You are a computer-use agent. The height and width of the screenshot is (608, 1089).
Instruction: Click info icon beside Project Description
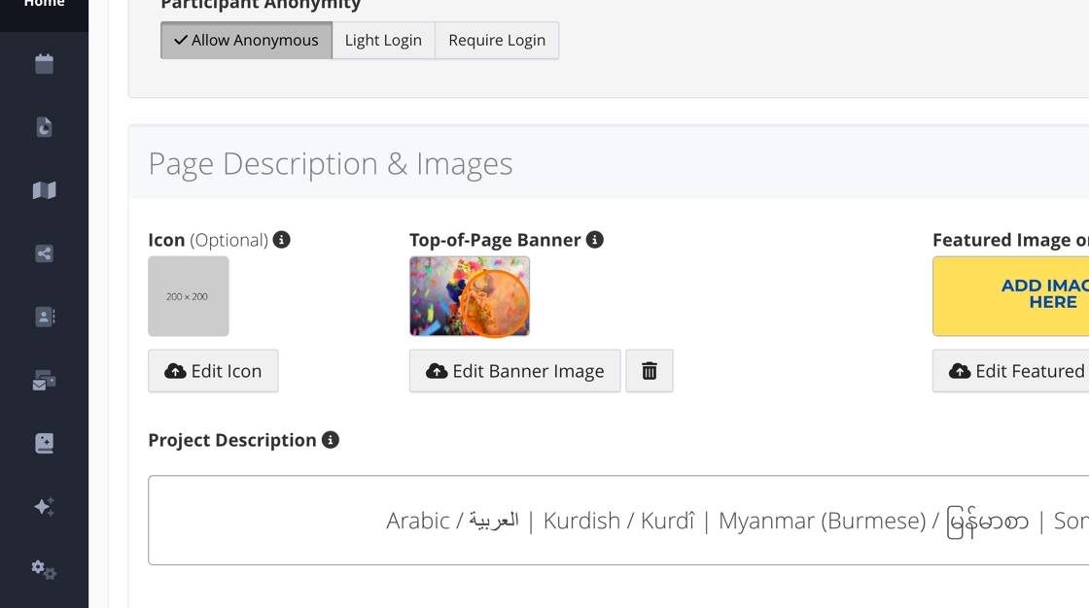point(331,440)
